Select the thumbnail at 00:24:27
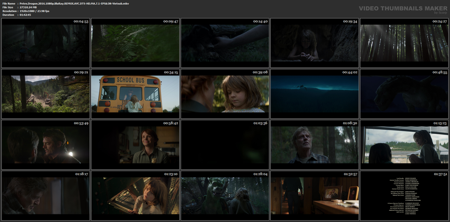The width and height of the screenshot is (450, 222). pyautogui.click(x=404, y=43)
